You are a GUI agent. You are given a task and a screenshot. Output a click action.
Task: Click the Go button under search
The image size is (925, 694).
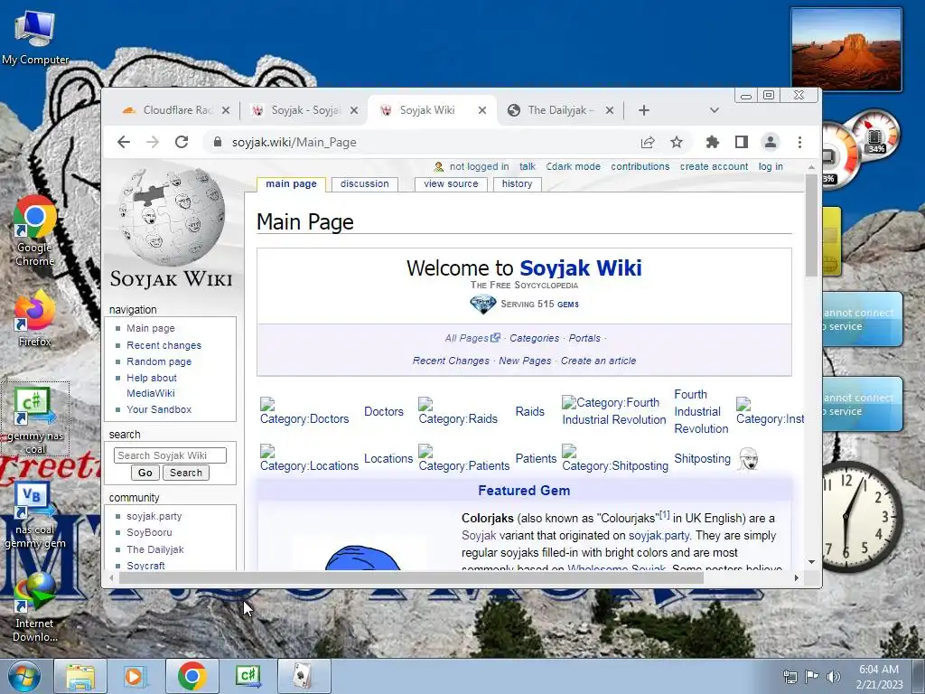145,473
